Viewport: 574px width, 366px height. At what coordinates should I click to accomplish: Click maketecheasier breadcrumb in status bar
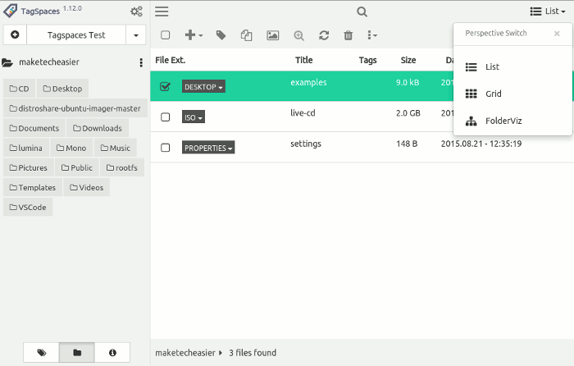185,352
